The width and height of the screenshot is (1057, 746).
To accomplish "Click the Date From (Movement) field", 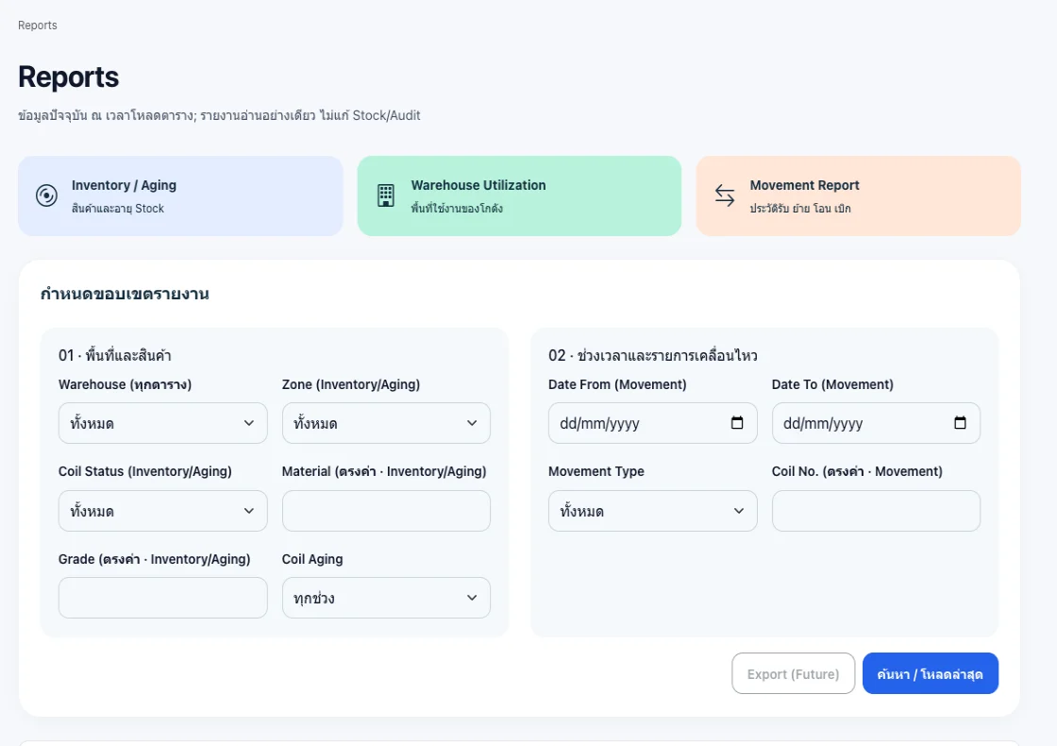I will pos(652,423).
